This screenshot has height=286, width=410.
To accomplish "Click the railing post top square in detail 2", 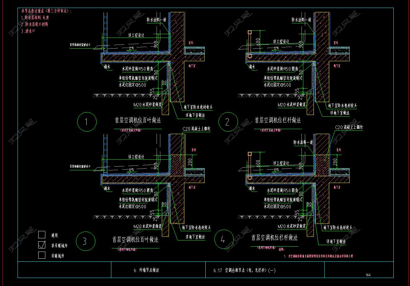I will 250,32.
